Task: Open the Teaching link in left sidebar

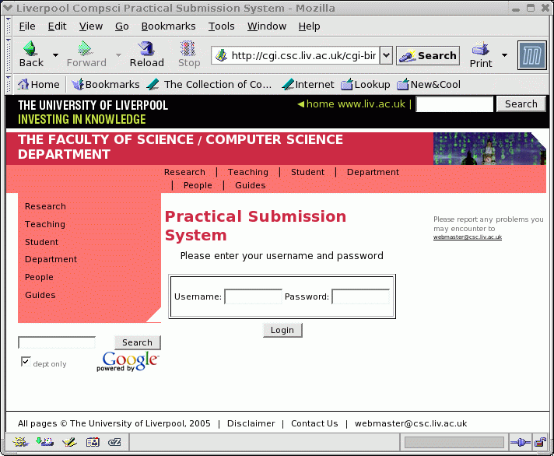Action: pos(45,224)
